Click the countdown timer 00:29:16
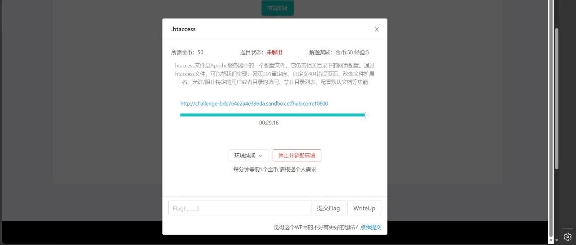This screenshot has height=245, width=576. [x=269, y=123]
